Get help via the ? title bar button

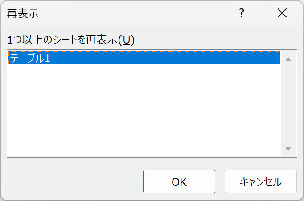tap(242, 13)
